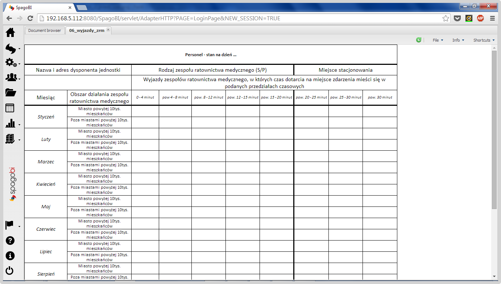Open a new browser tab
This screenshot has width=501, height=284.
click(82, 8)
